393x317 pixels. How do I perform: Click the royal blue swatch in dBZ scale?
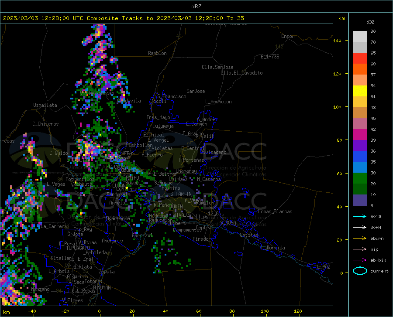coord(360,157)
